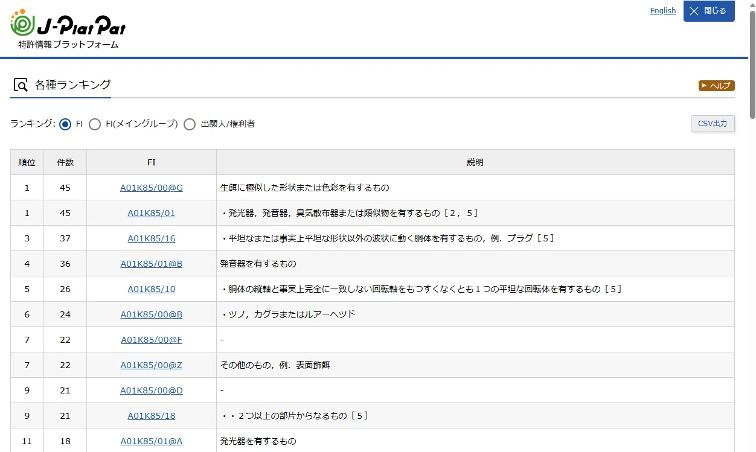Open the ヘルプ help button
Image resolution: width=756 pixels, height=452 pixels.
pos(717,86)
